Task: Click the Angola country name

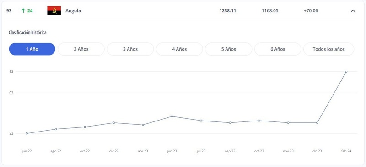Action: tap(73, 10)
